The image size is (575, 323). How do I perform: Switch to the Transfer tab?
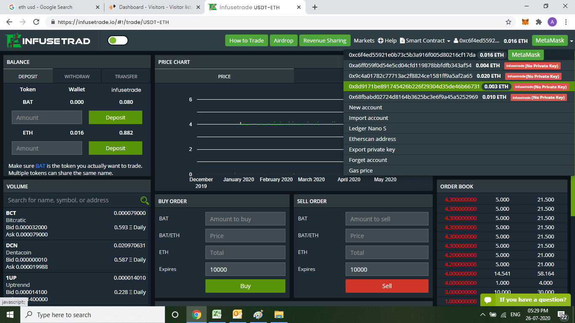[126, 77]
